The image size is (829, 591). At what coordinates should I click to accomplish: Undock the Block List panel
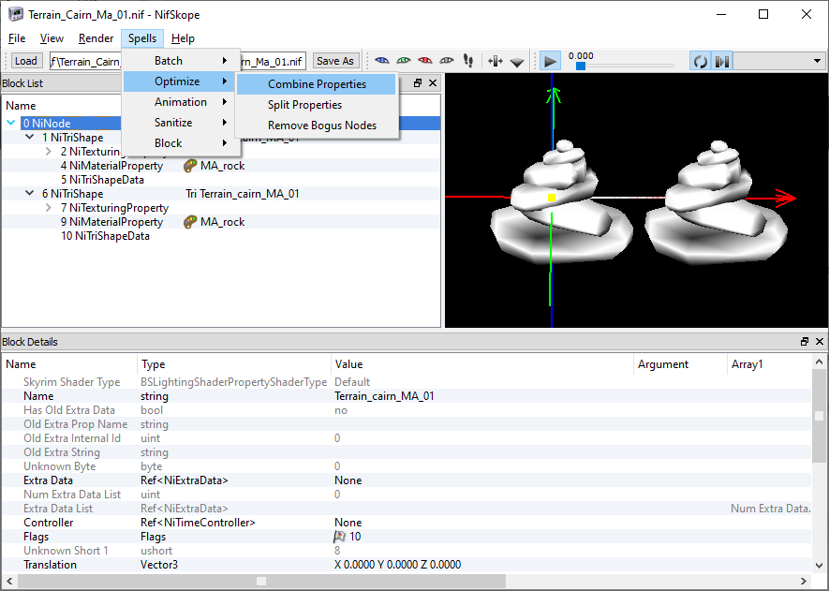(x=418, y=83)
